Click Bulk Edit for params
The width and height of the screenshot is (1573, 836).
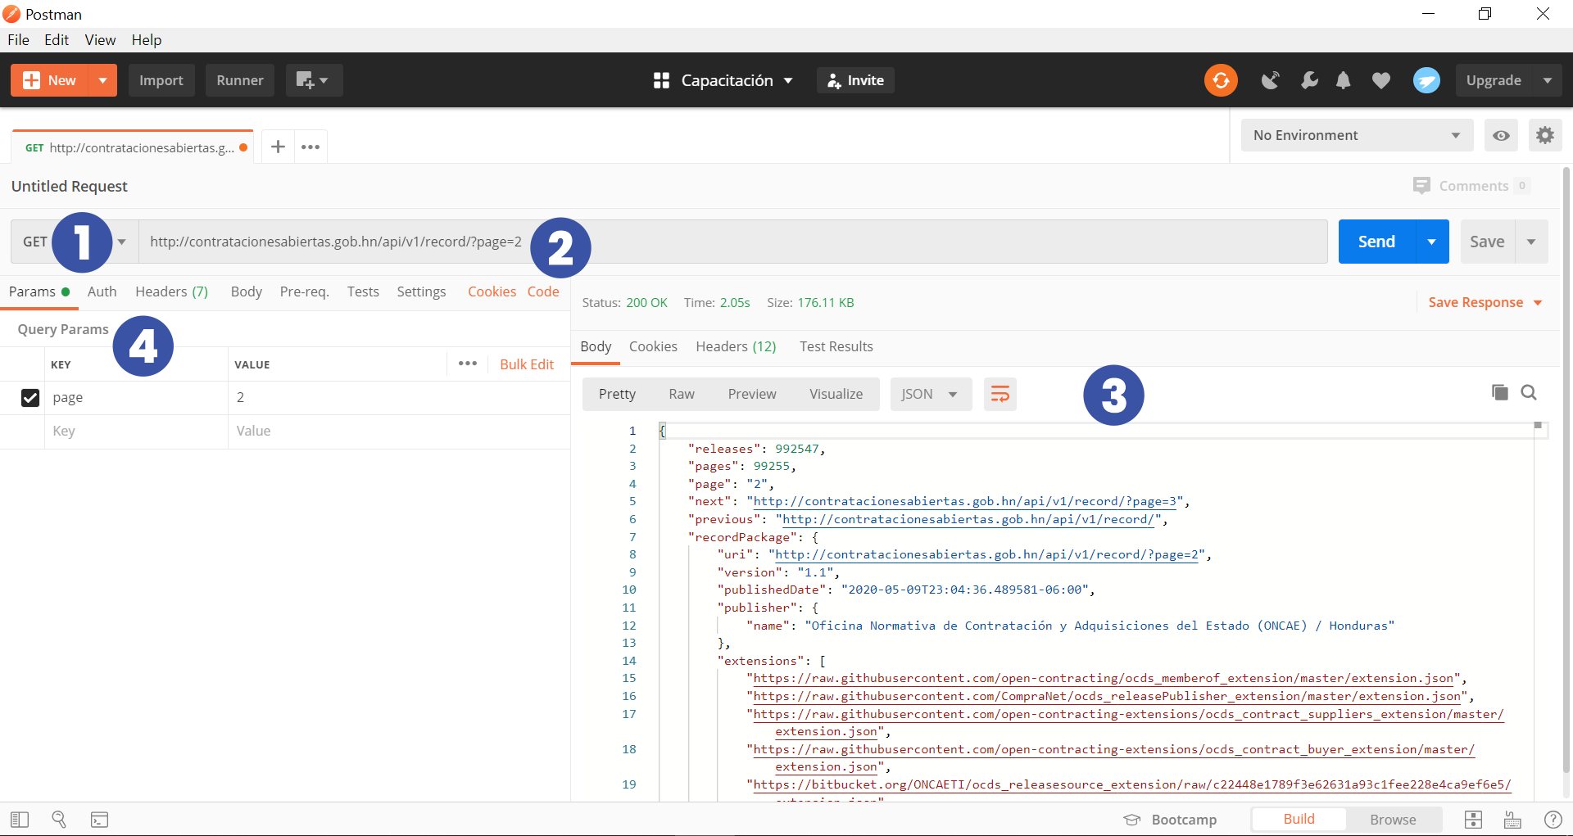527,364
